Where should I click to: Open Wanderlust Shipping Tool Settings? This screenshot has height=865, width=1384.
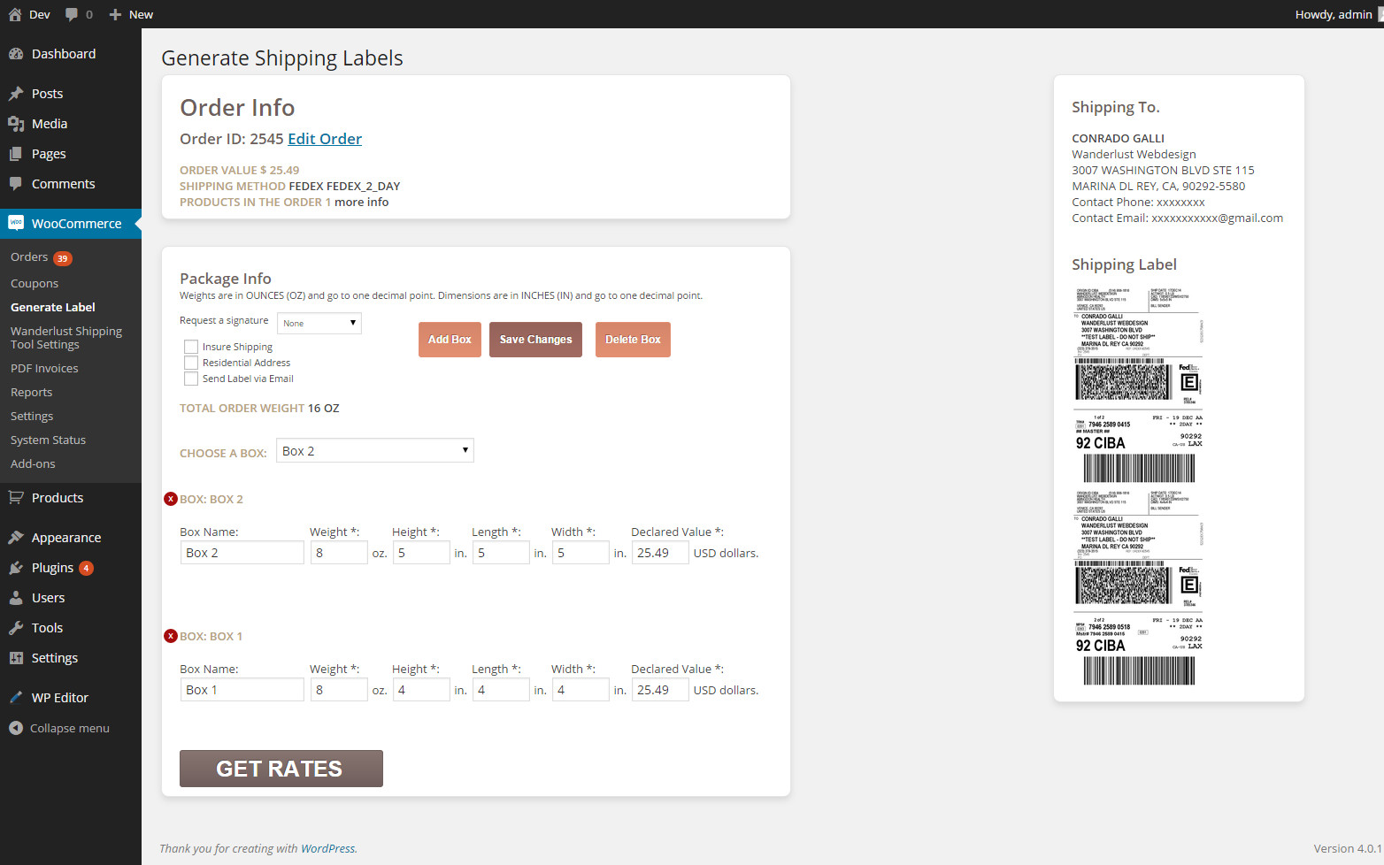tap(66, 338)
